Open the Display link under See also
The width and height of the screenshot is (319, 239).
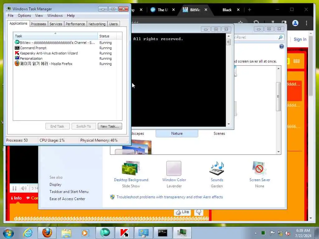55,185
